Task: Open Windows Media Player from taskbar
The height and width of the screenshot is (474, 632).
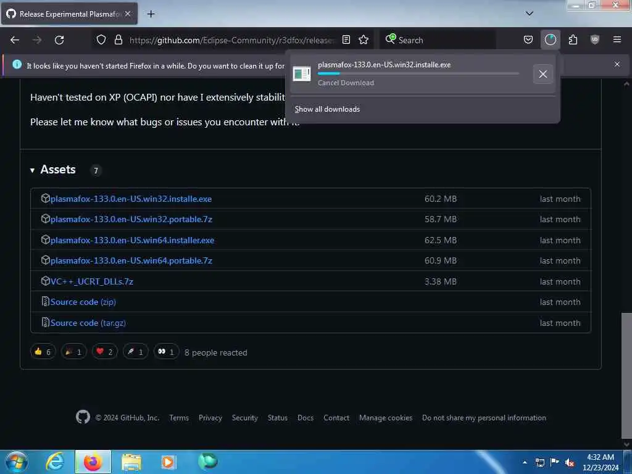Action: click(168, 462)
